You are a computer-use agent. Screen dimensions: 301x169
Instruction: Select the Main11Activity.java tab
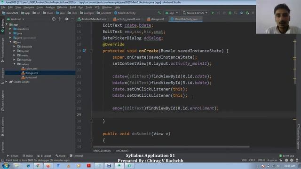point(185,19)
